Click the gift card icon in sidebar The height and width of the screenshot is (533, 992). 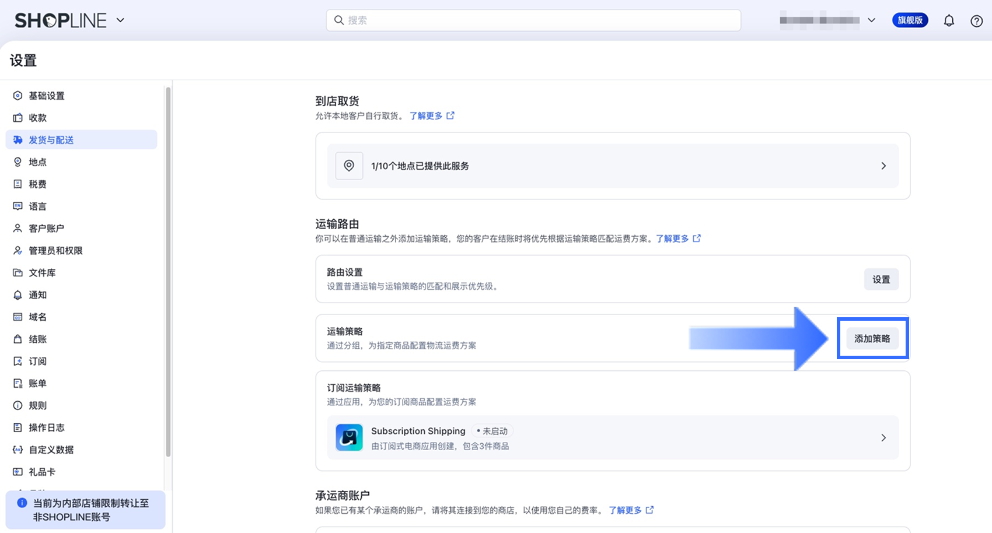click(x=18, y=472)
